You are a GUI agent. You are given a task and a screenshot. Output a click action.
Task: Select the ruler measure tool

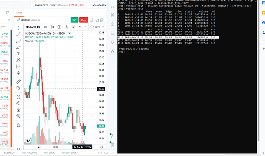coord(18,81)
